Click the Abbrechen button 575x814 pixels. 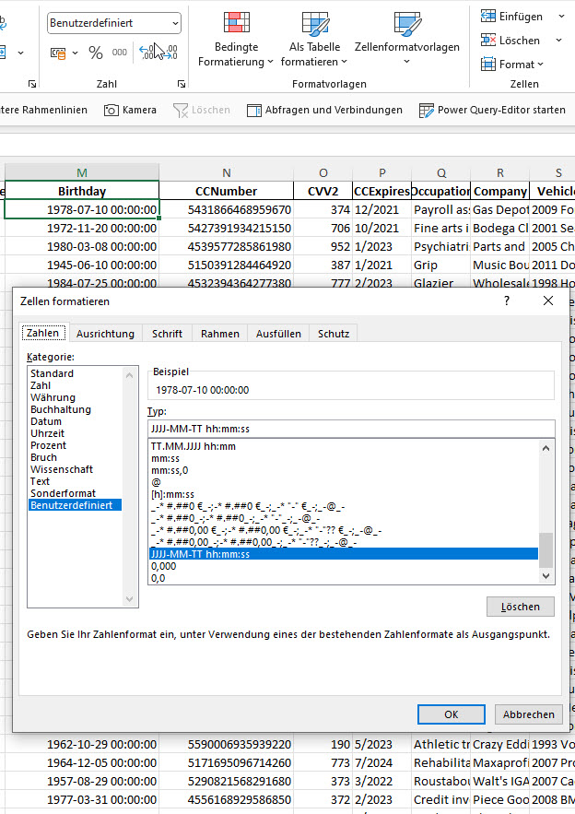[x=529, y=714]
